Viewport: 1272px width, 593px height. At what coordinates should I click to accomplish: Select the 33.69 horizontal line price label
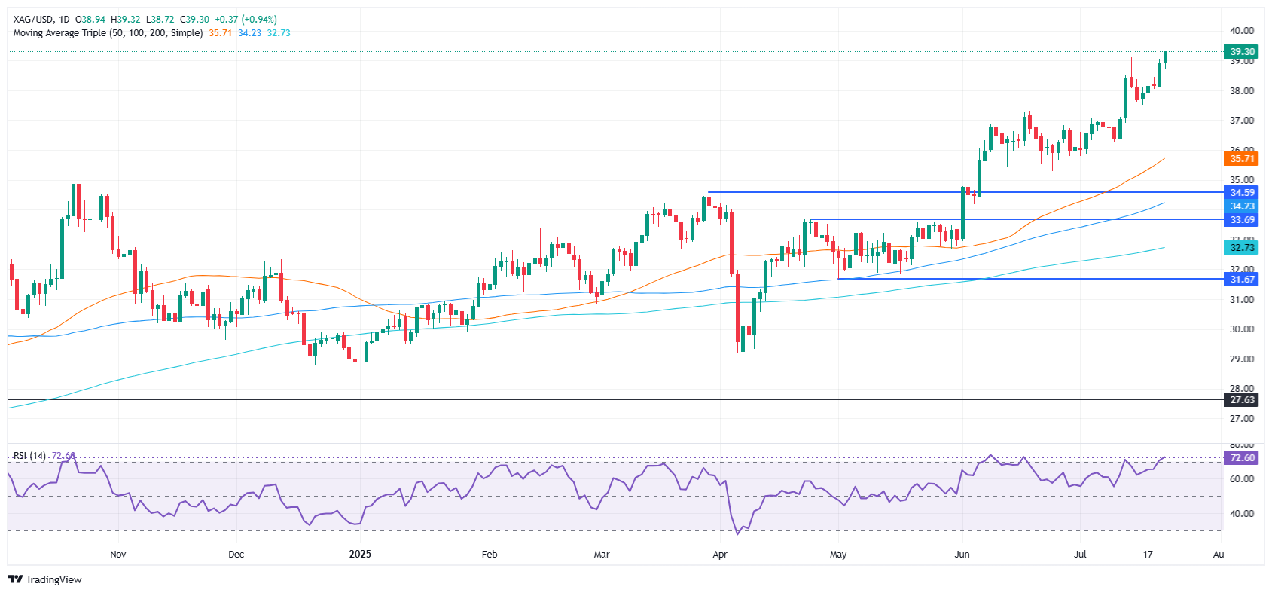pyautogui.click(x=1242, y=220)
